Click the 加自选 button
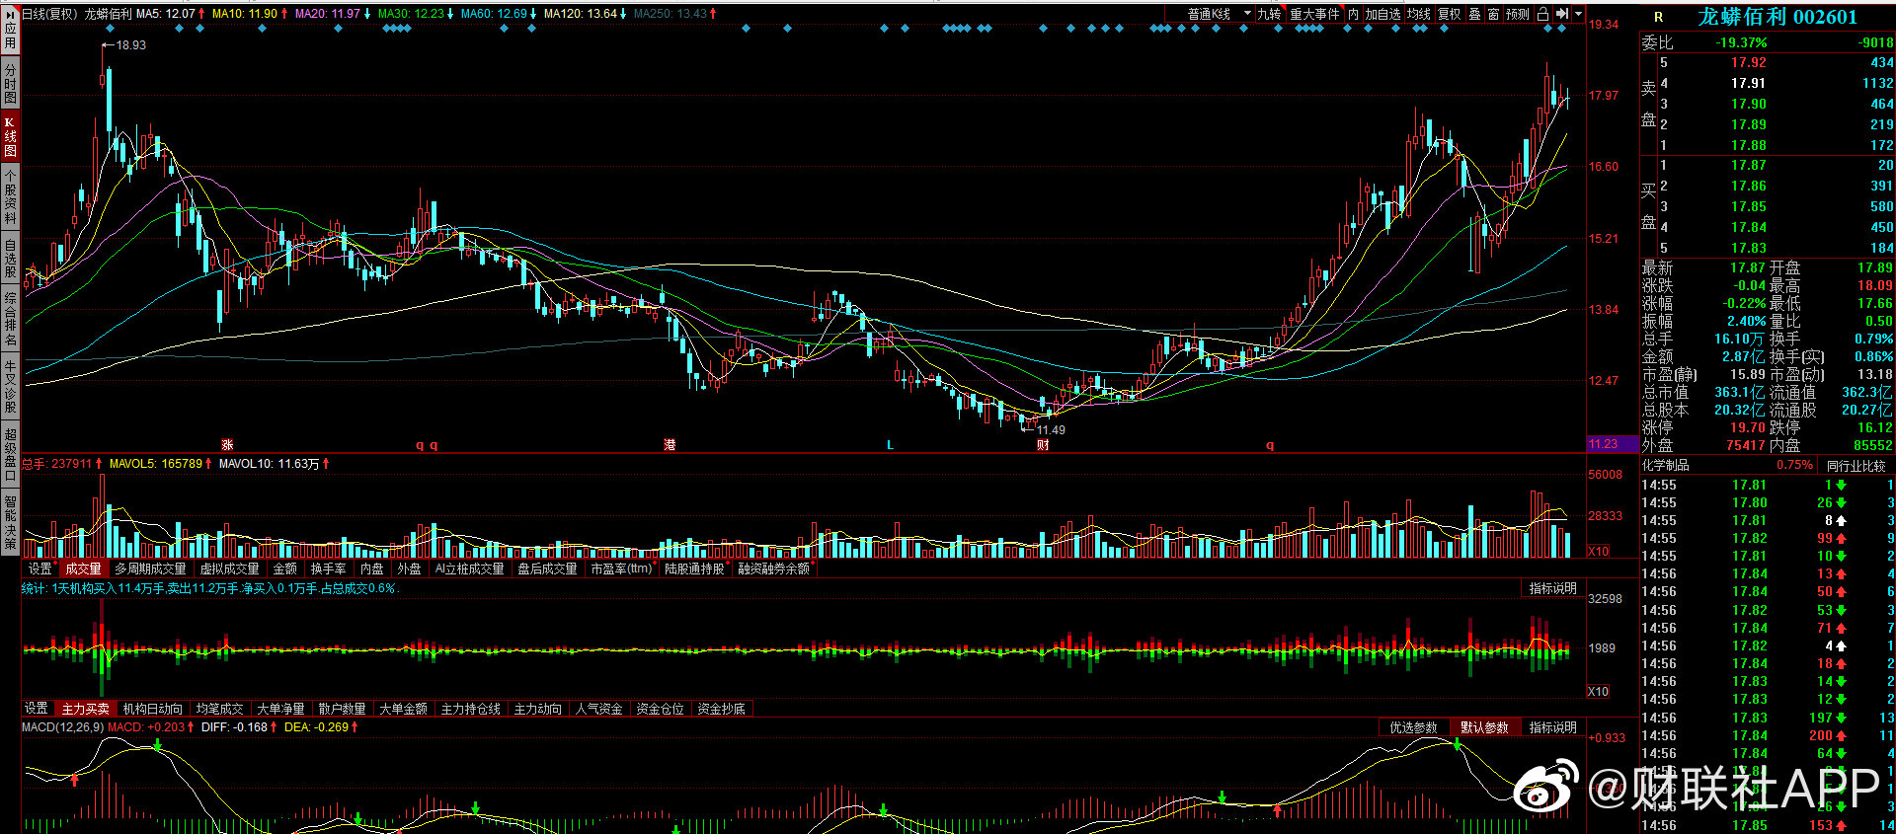 coord(1383,14)
